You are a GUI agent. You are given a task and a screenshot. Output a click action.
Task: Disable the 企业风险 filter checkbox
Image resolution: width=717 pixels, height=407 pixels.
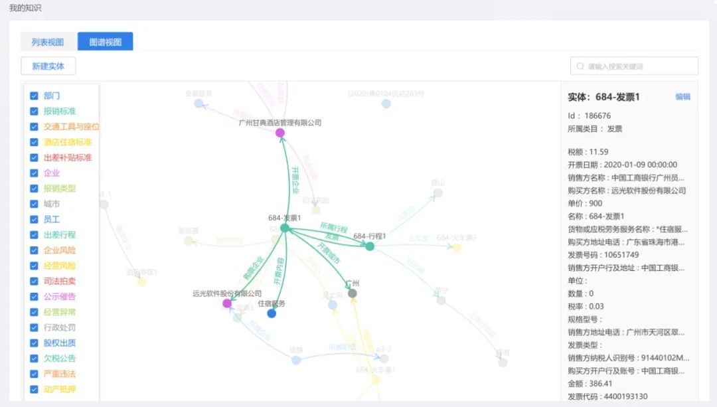pyautogui.click(x=34, y=250)
